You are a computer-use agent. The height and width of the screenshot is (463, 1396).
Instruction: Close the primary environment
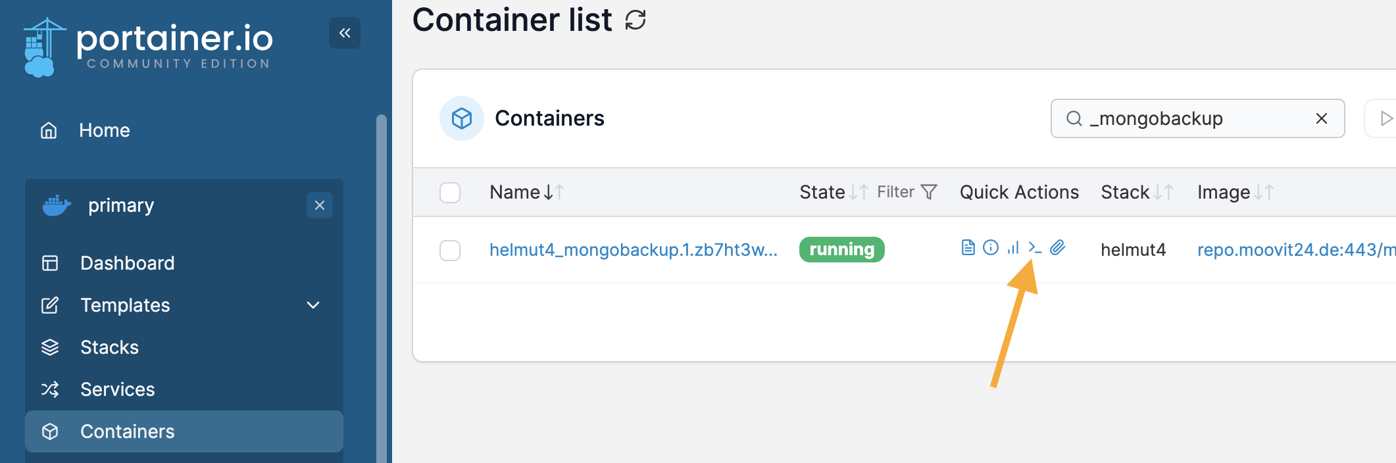[x=320, y=205]
